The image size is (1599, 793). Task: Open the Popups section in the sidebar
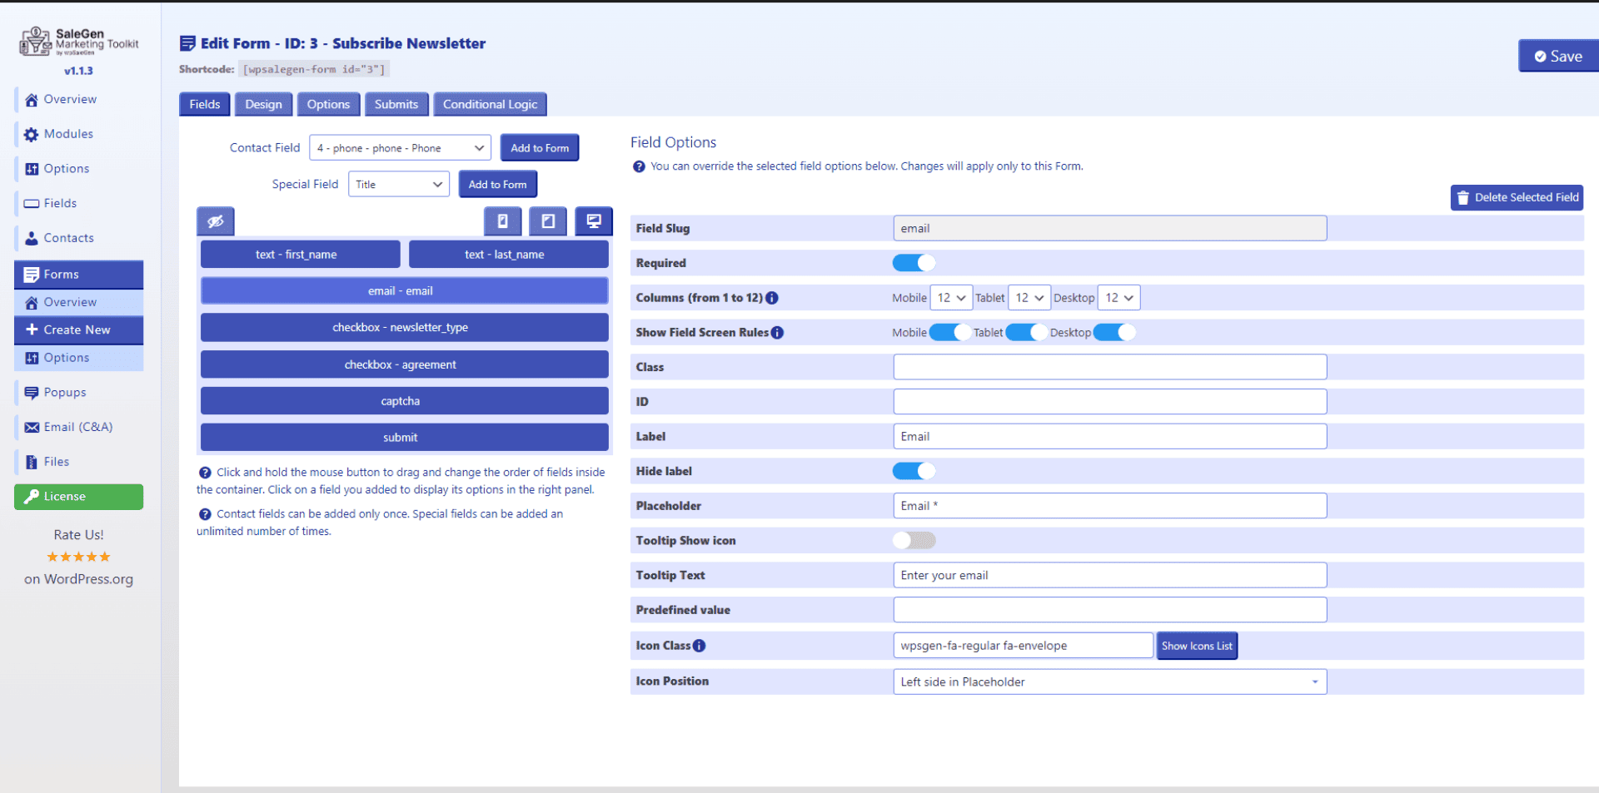[64, 392]
